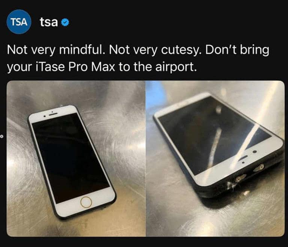The height and width of the screenshot is (247, 288).
Task: Open the right photo showing phone's prongs
Action: pyautogui.click(x=215, y=159)
